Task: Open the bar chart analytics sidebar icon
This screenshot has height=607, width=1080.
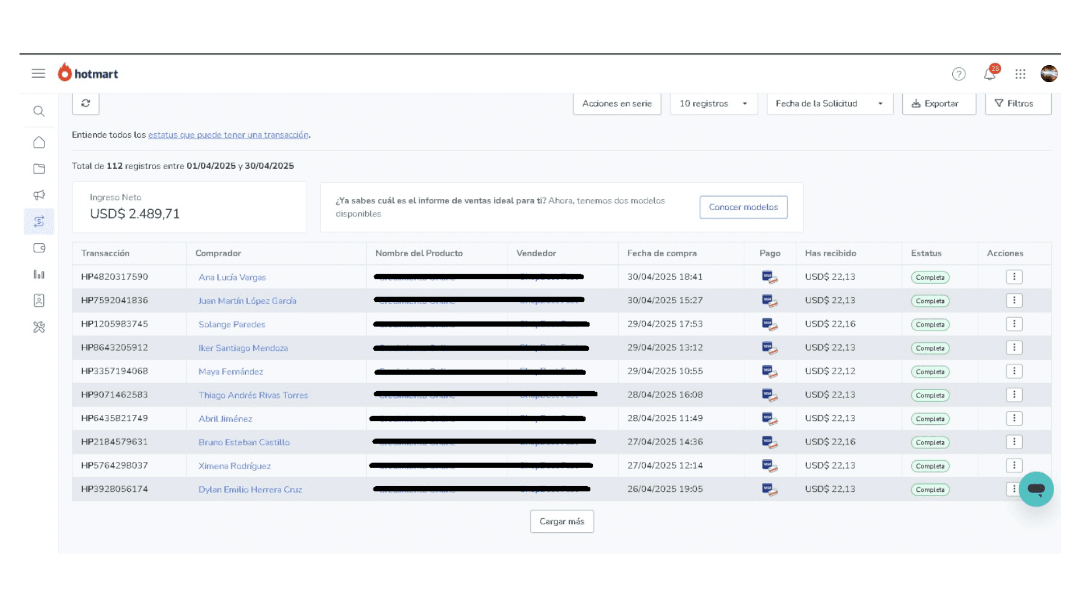Action: pyautogui.click(x=39, y=274)
